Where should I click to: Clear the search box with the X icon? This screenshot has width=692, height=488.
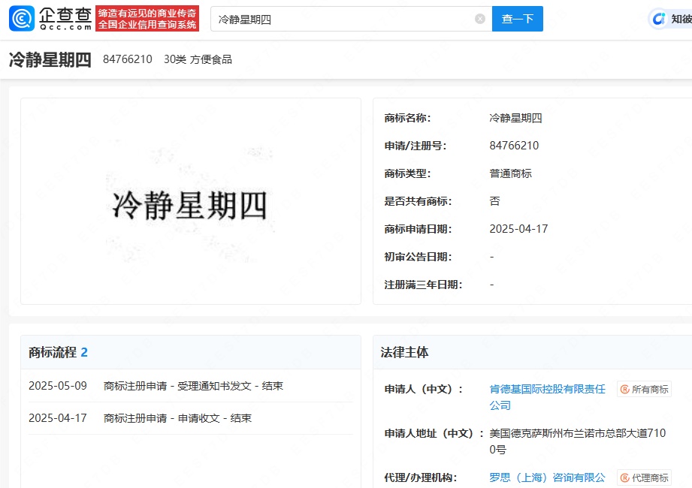coord(480,19)
